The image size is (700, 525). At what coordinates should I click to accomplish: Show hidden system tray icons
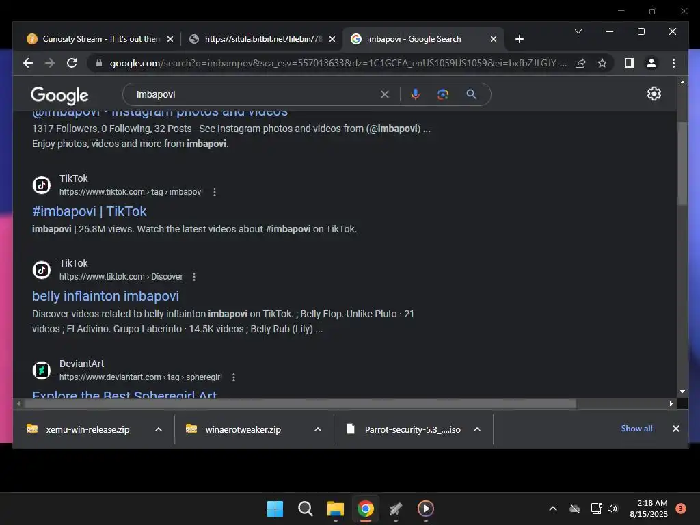pos(552,509)
